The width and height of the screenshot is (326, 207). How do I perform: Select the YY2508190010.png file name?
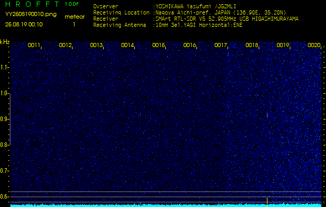tap(31, 14)
